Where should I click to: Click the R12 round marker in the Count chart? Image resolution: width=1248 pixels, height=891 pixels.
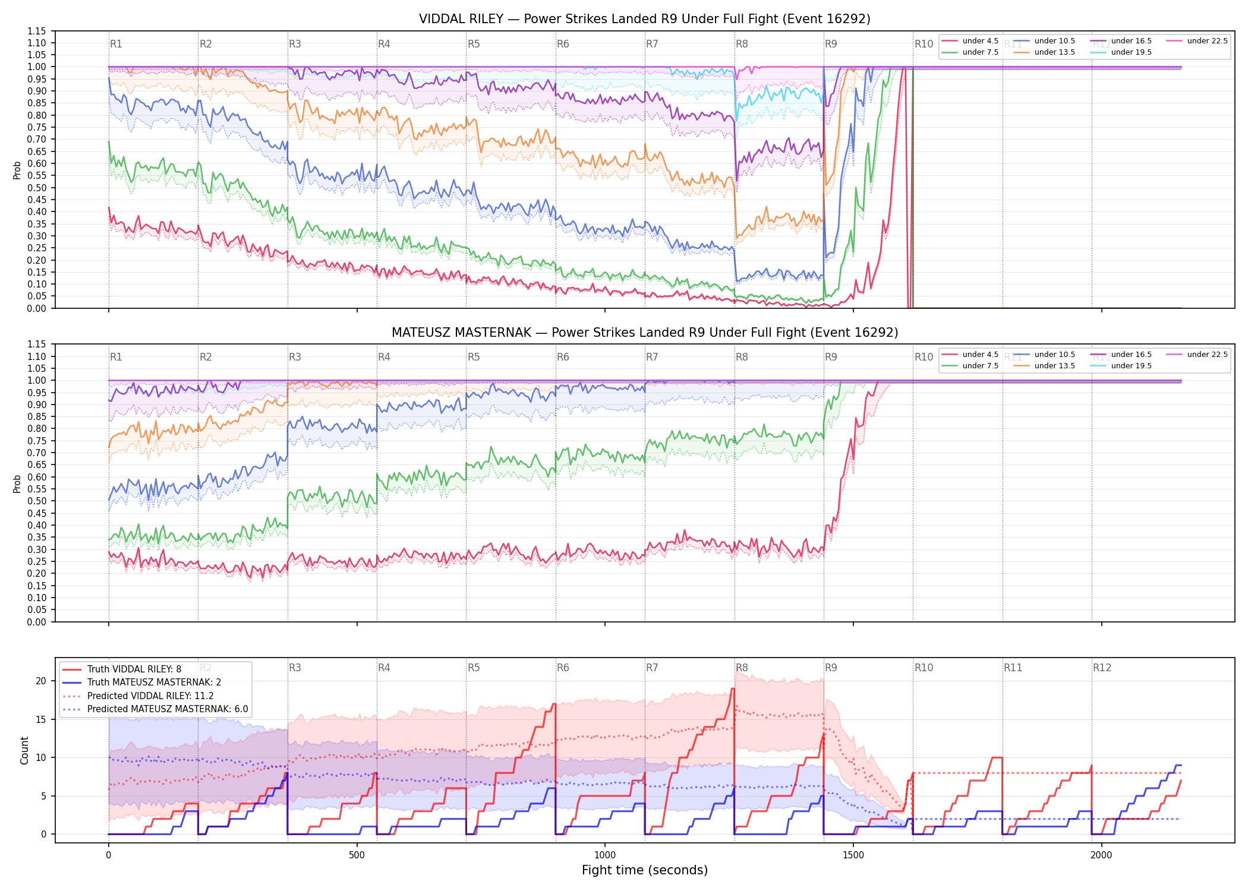[x=1102, y=668]
